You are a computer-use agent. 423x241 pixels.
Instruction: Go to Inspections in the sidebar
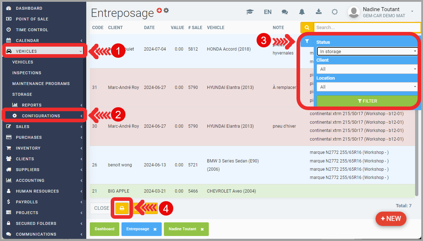[x=27, y=73]
